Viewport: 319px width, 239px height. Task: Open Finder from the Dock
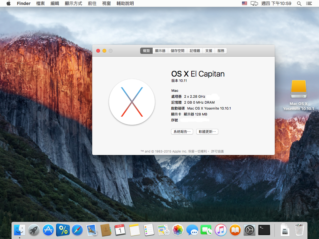(20, 230)
